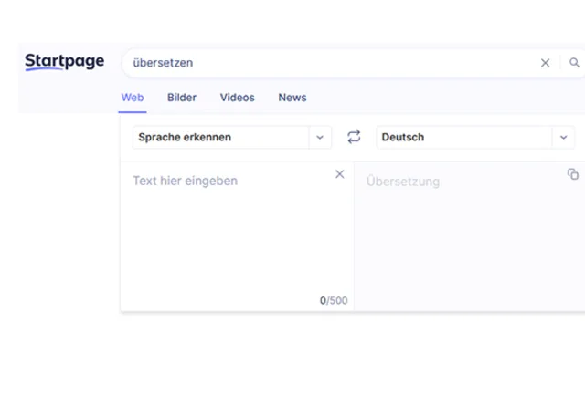This screenshot has width=585, height=415.
Task: Open the 'Sprache erkennen' language selector
Action: [220, 138]
